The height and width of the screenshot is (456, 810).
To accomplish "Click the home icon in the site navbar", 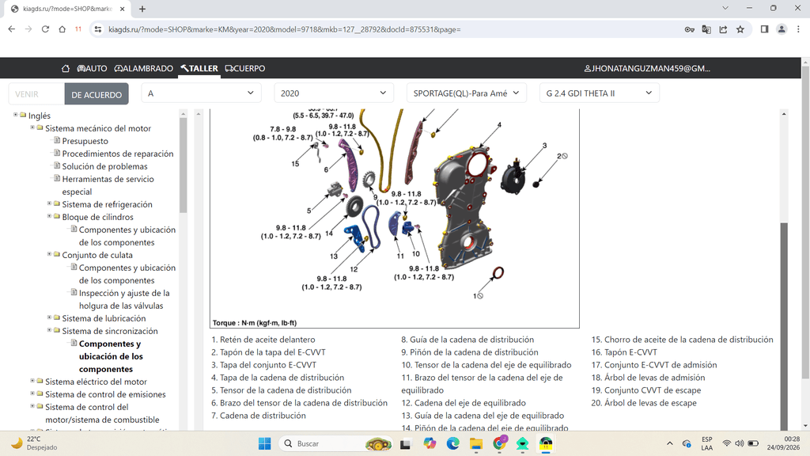I will click(x=66, y=68).
